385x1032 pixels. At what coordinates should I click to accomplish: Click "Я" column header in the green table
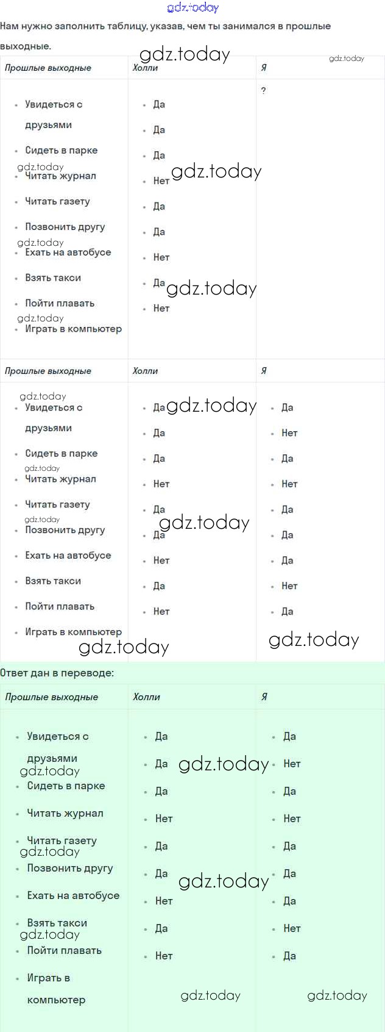pos(264,697)
